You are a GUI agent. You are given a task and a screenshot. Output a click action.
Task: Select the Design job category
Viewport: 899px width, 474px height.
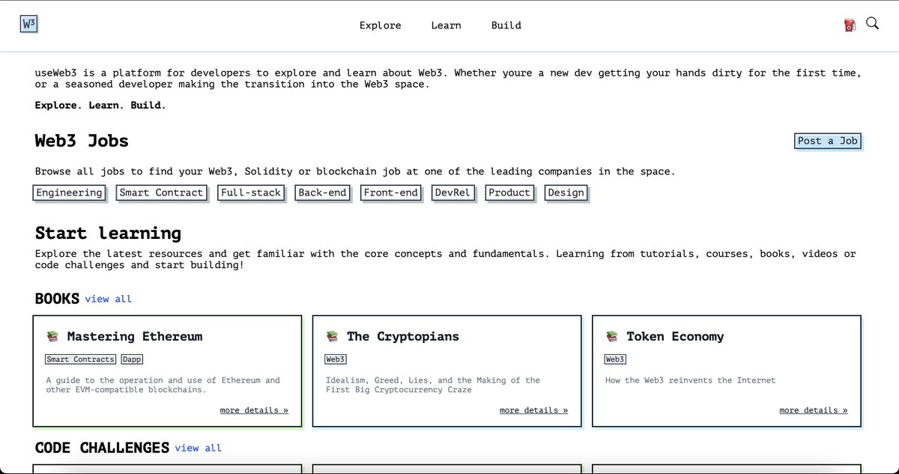click(x=566, y=192)
